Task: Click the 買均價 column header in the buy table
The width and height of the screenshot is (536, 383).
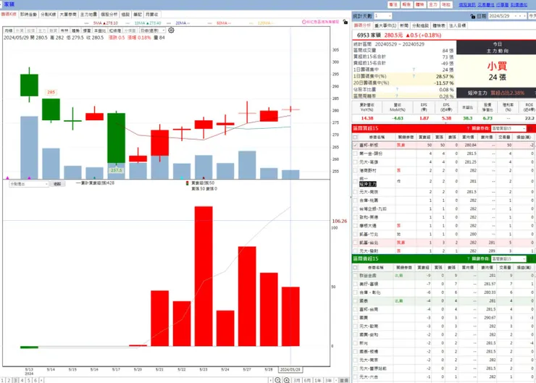Action: coord(468,137)
